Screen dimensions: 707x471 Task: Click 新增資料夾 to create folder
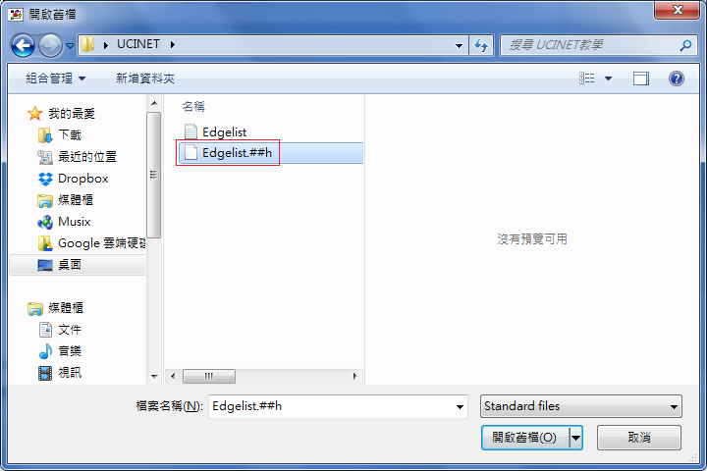click(145, 78)
